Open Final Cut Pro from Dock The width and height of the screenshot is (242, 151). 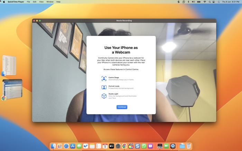[131, 146]
